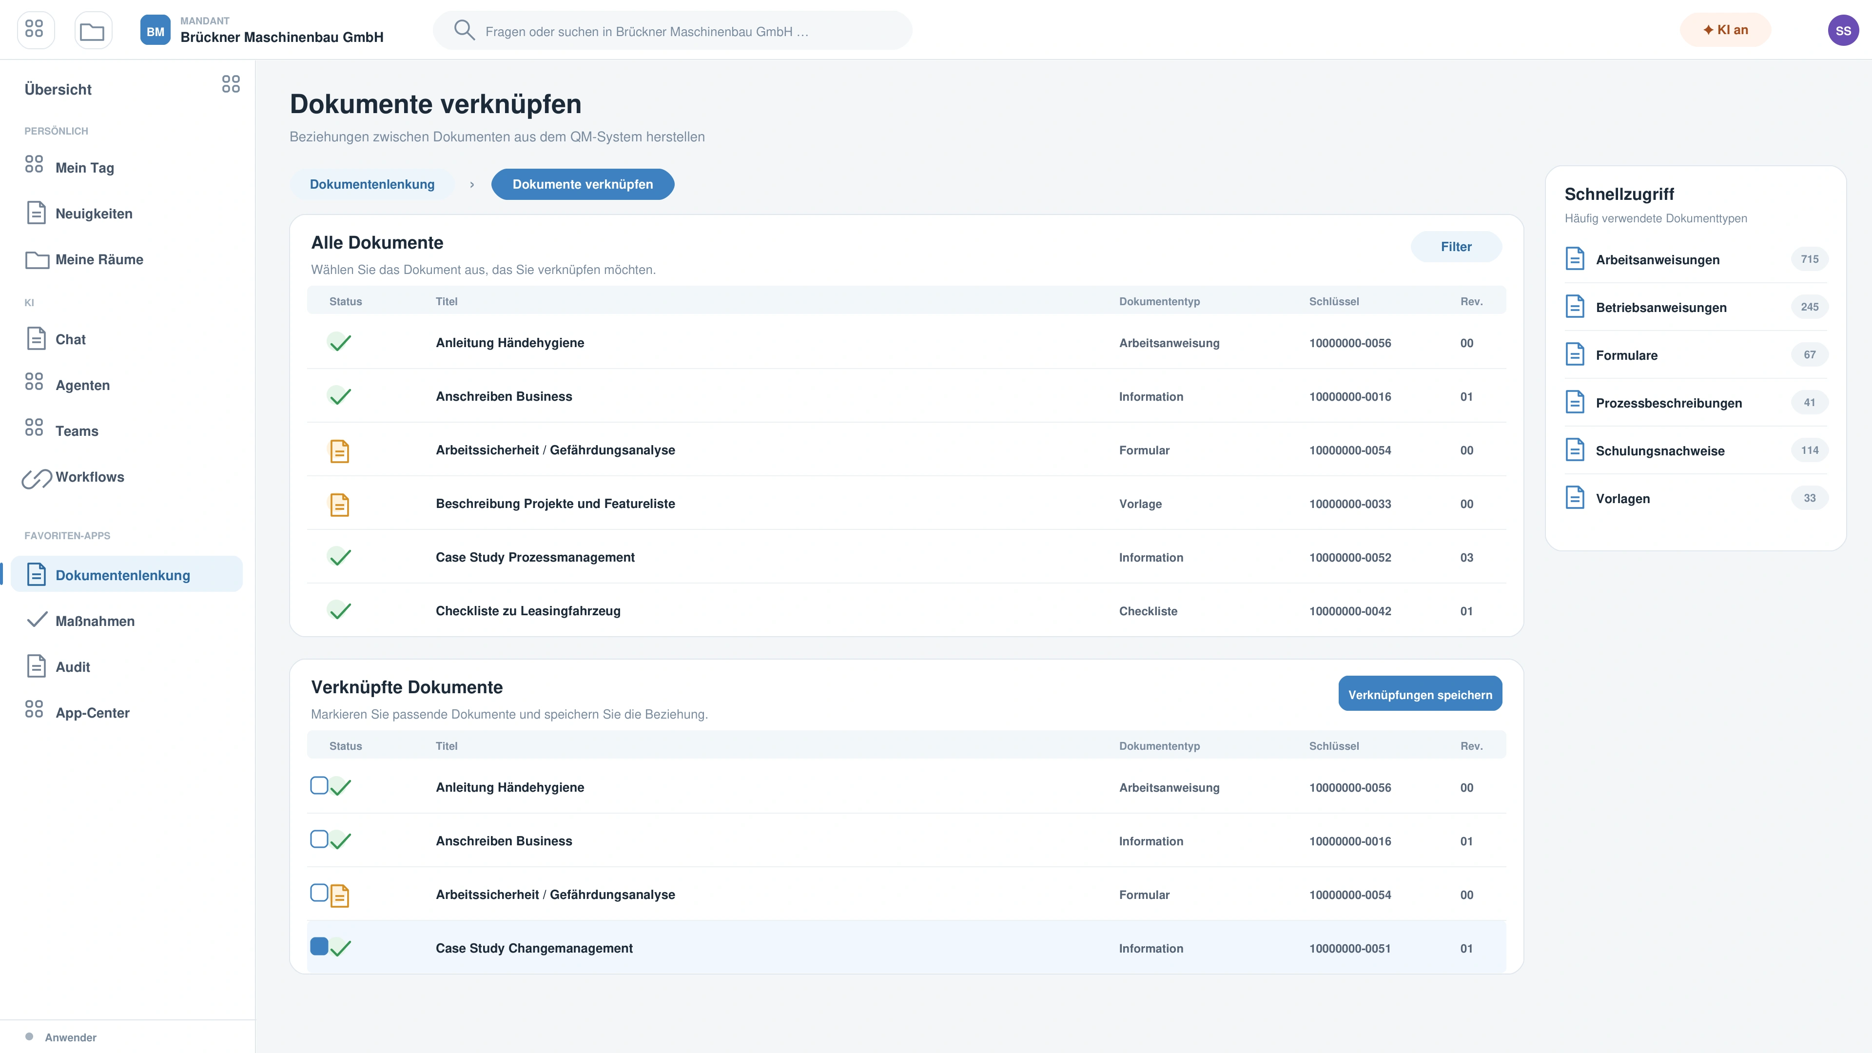Screen dimensions: 1872x1053
Task: Open Audit in the sidebar
Action: coord(126,666)
